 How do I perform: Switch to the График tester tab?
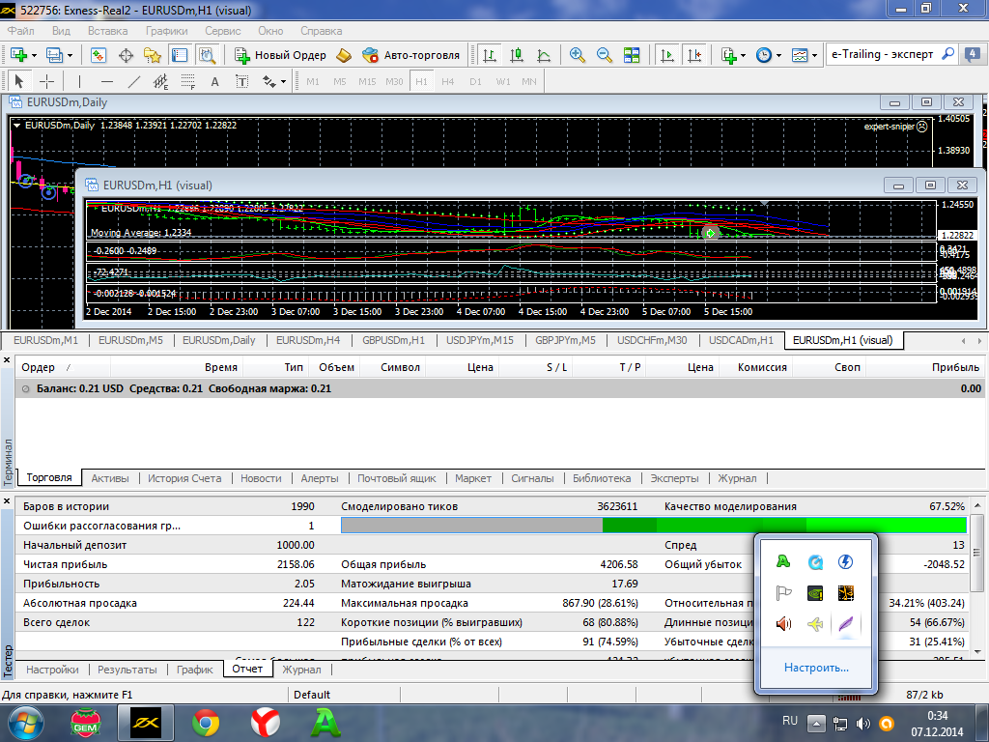[x=194, y=670]
